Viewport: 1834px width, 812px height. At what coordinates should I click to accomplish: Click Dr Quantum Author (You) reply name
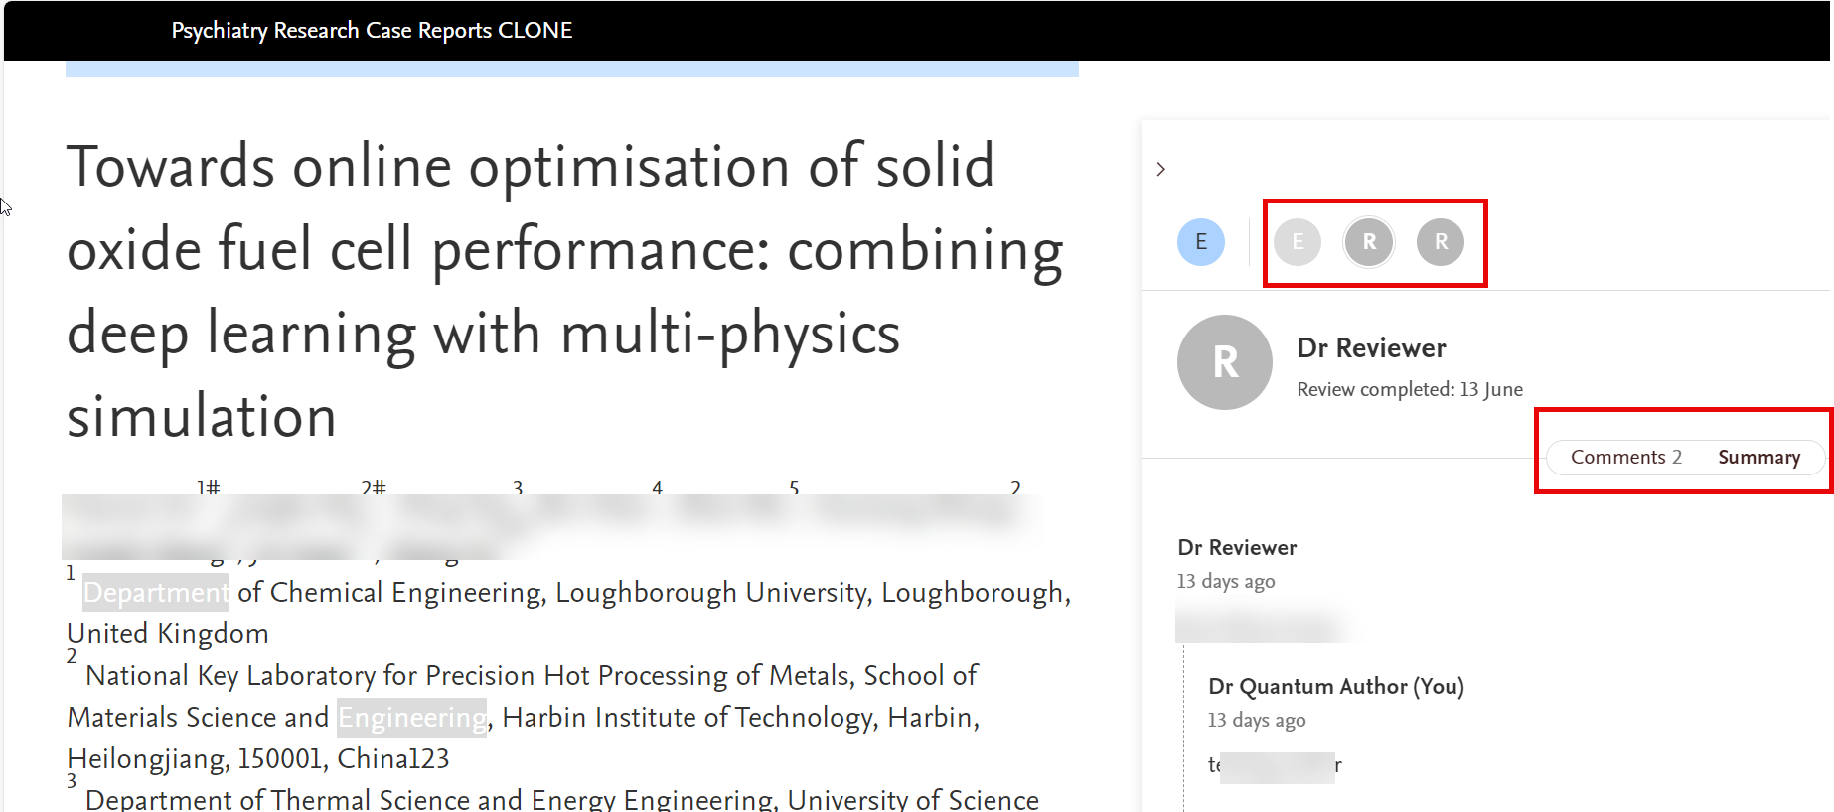[x=1335, y=686]
